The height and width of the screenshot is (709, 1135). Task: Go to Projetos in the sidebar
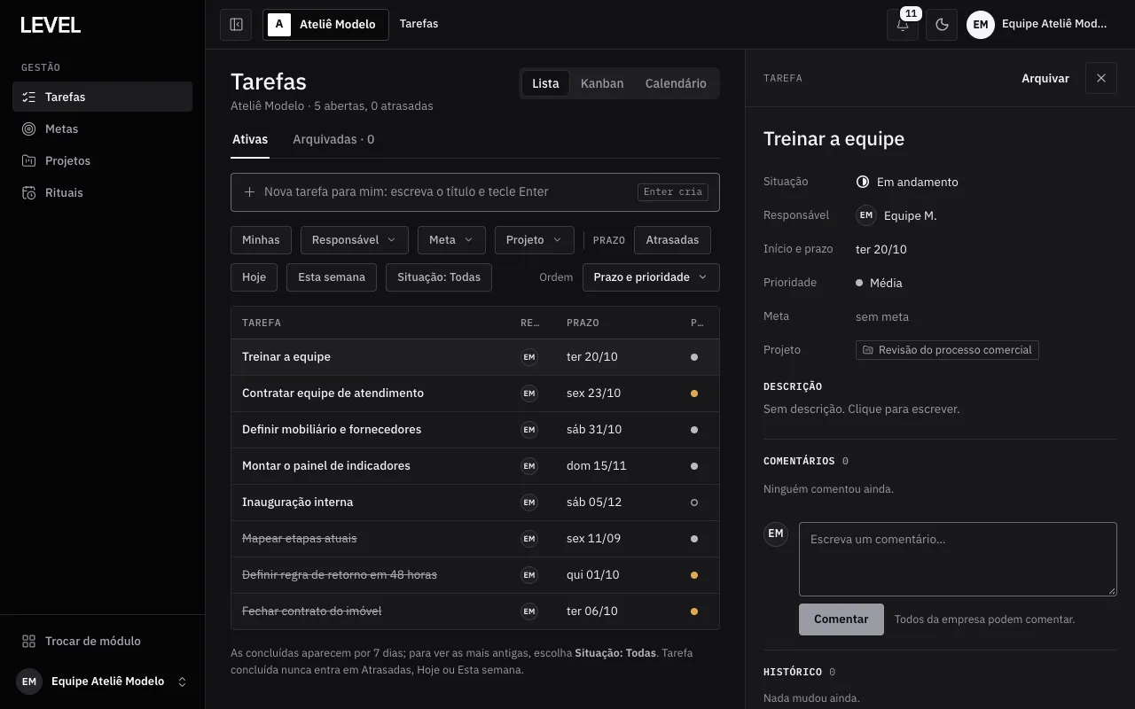102,160
